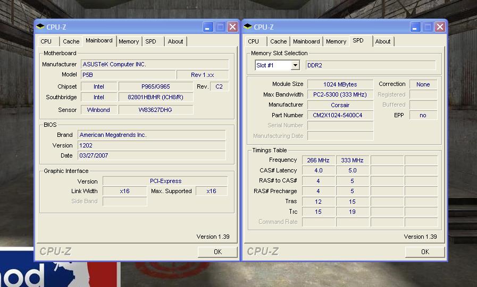Select Mainboard tab in left window

click(99, 41)
